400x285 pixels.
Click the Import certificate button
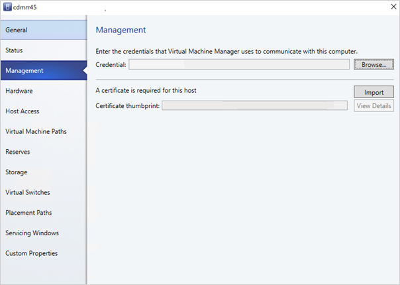click(374, 92)
